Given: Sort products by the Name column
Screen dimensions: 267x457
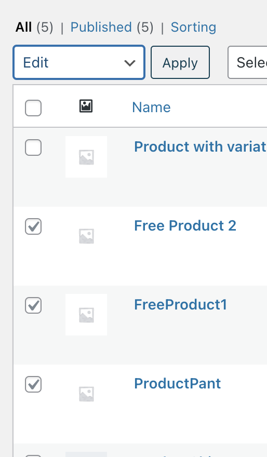Looking at the screenshot, I should pyautogui.click(x=151, y=107).
